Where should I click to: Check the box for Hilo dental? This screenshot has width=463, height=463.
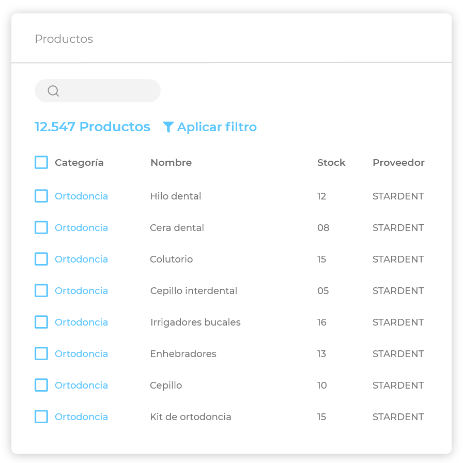pos(41,196)
